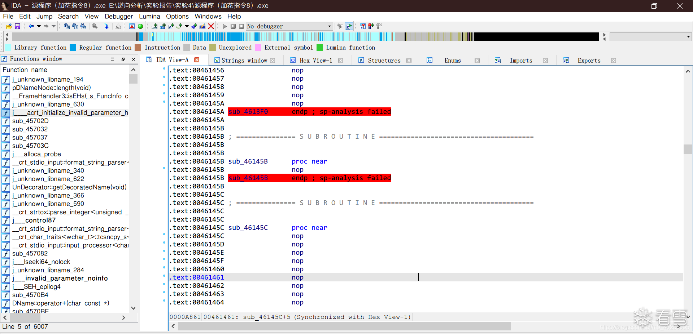Viewport: 693px width, 334px height.
Task: Click the pencil edit toolbar icon
Action: [x=202, y=26]
